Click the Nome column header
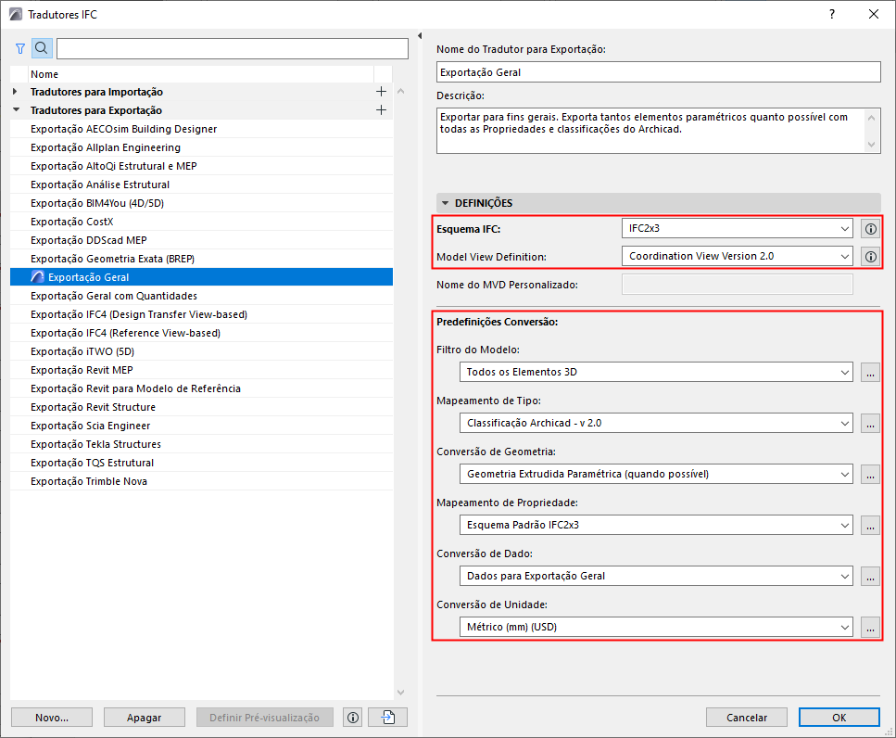This screenshot has height=738, width=896. click(x=201, y=74)
